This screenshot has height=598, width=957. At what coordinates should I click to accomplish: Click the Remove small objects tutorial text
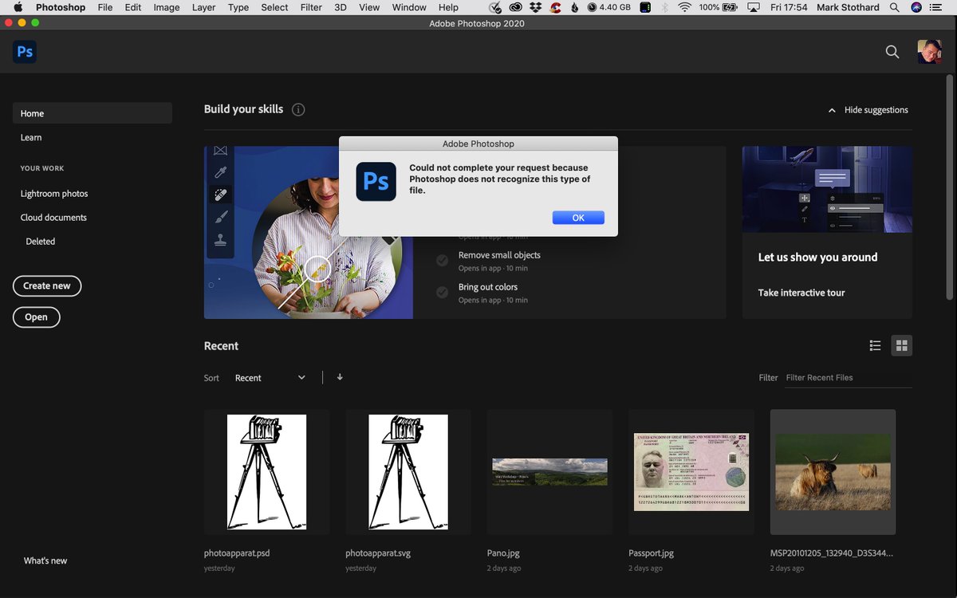tap(499, 255)
